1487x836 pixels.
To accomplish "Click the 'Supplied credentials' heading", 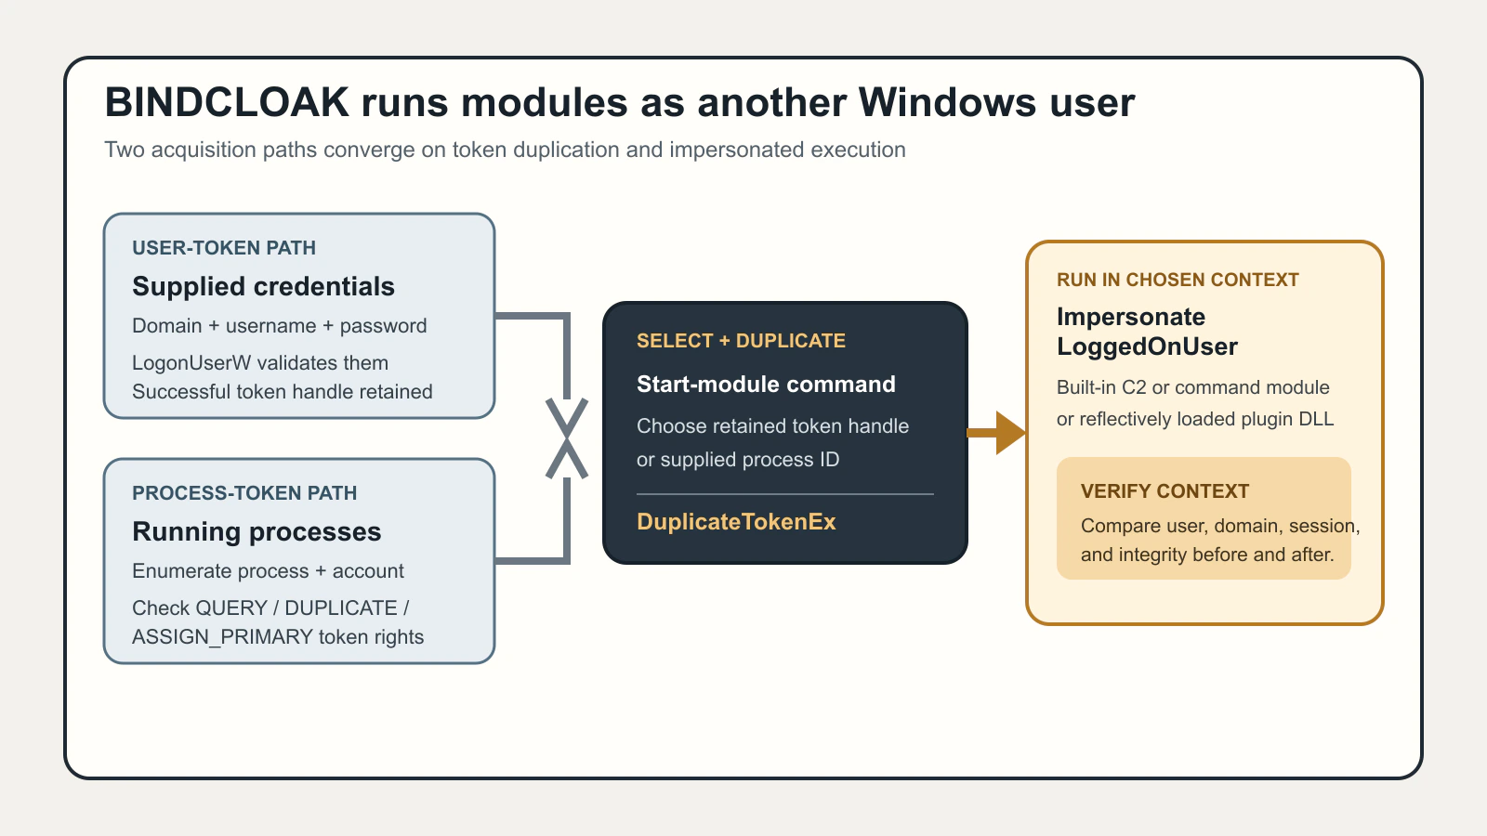I will pyautogui.click(x=263, y=286).
